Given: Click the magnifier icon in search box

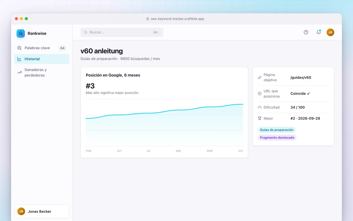Looking at the screenshot, I should point(85,32).
